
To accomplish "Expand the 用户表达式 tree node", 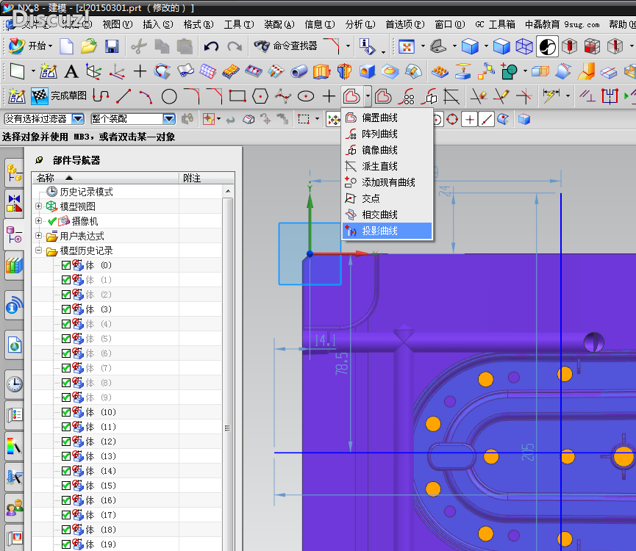I will click(x=38, y=235).
